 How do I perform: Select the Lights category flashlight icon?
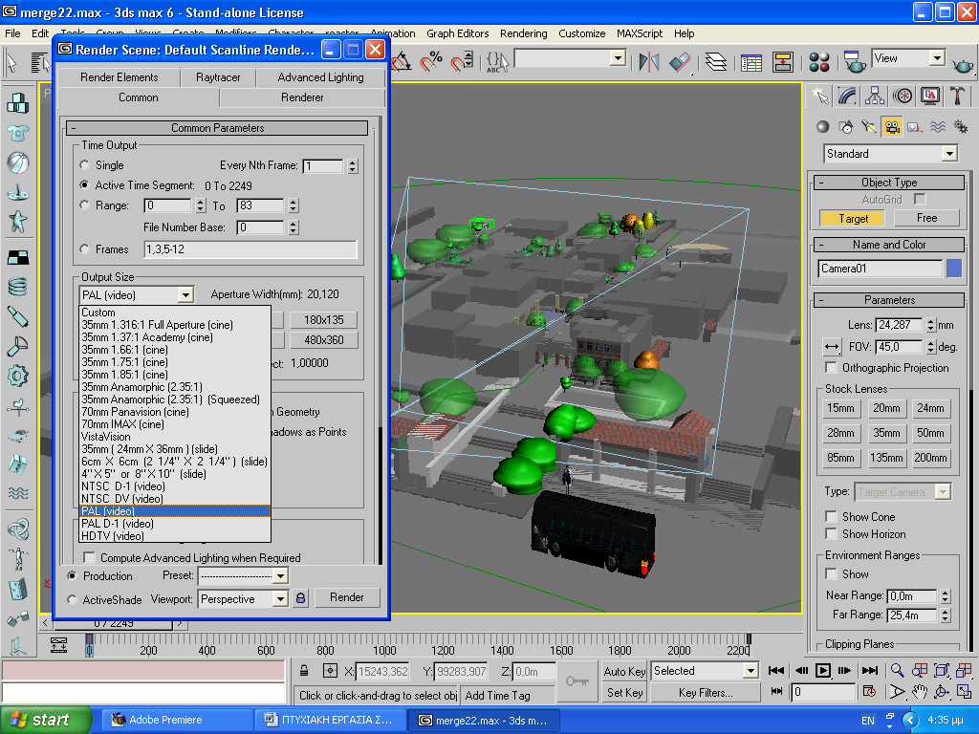point(869,127)
